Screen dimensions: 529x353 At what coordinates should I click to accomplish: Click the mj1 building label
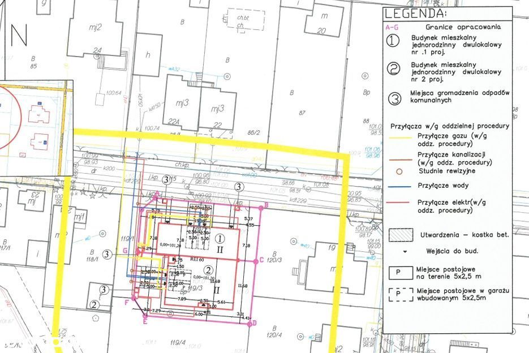point(80,217)
